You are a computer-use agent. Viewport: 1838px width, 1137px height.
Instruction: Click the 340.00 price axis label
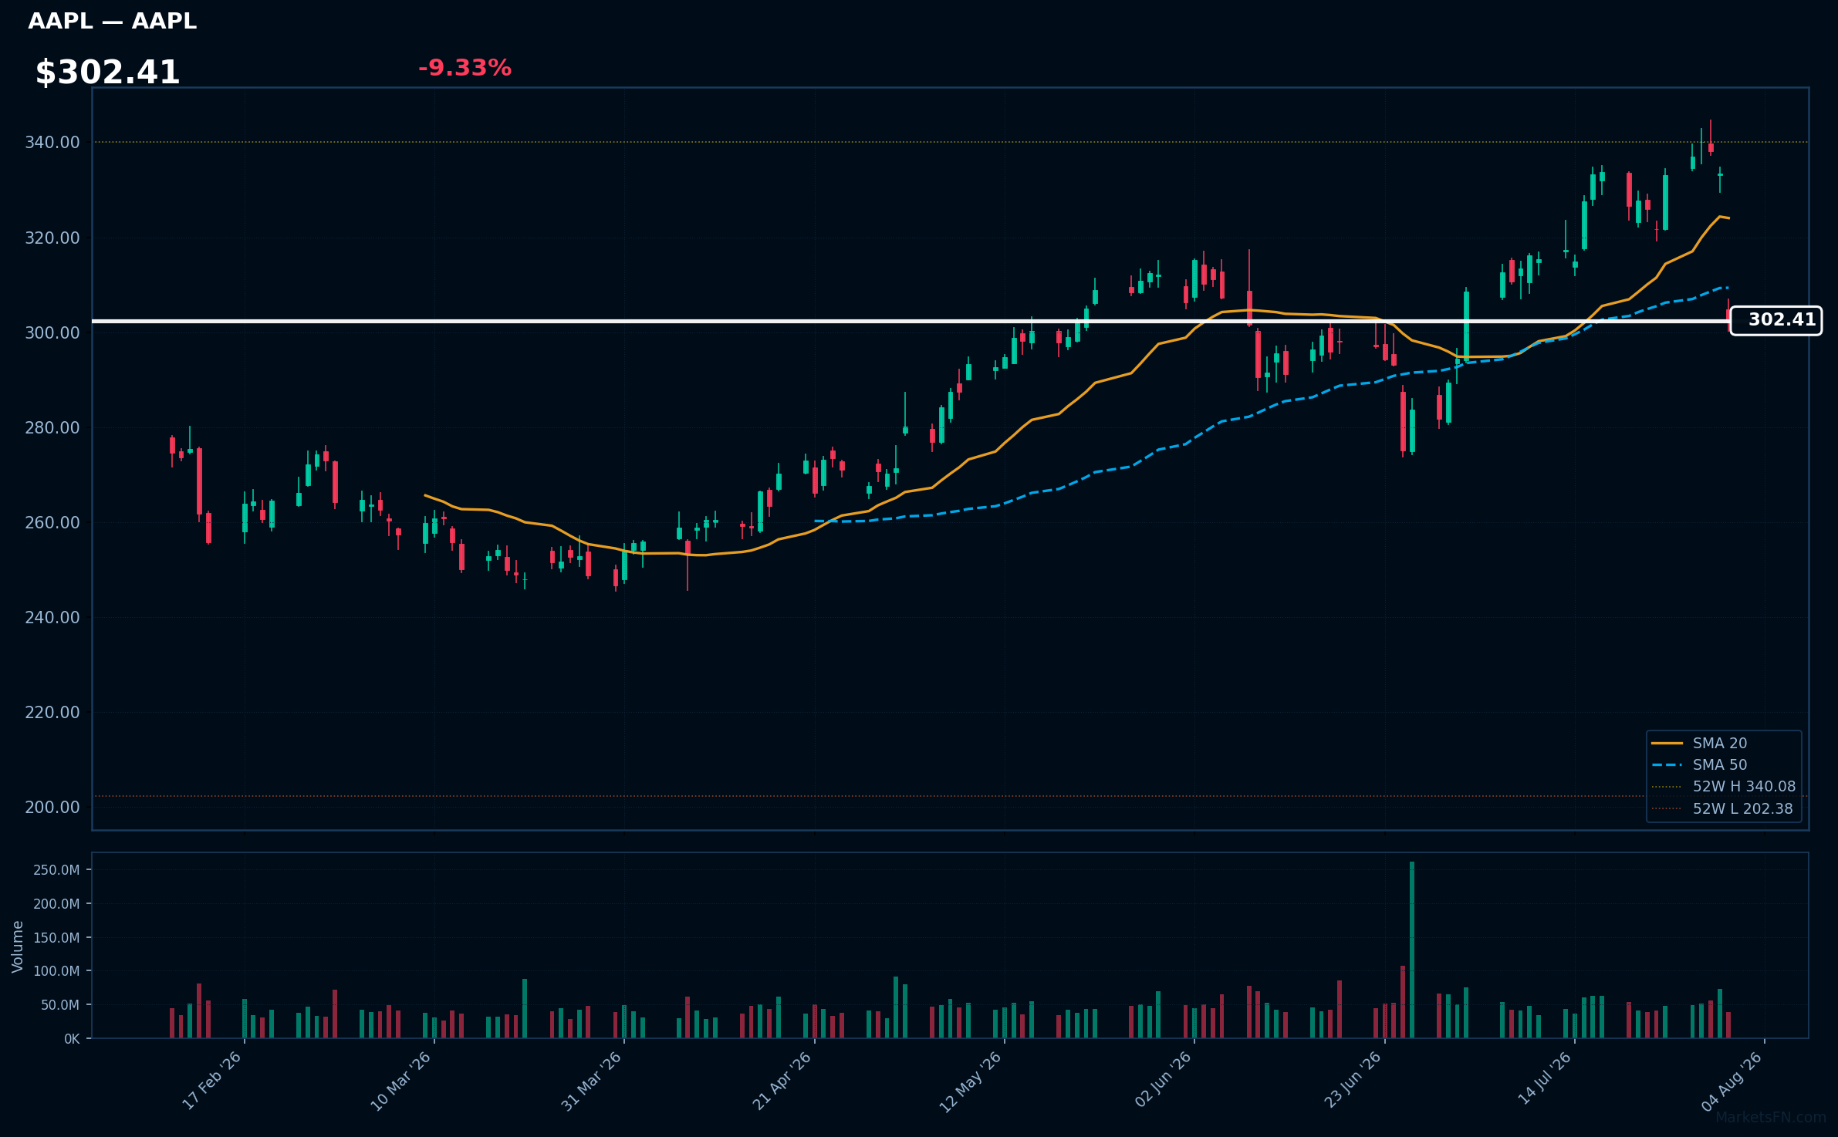[52, 143]
